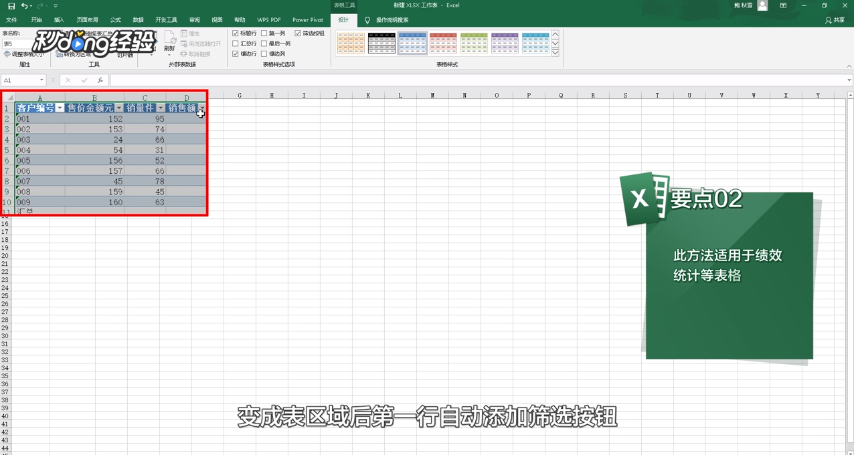Switch to the WPS PDF tab
This screenshot has height=455, width=854.
tap(269, 20)
